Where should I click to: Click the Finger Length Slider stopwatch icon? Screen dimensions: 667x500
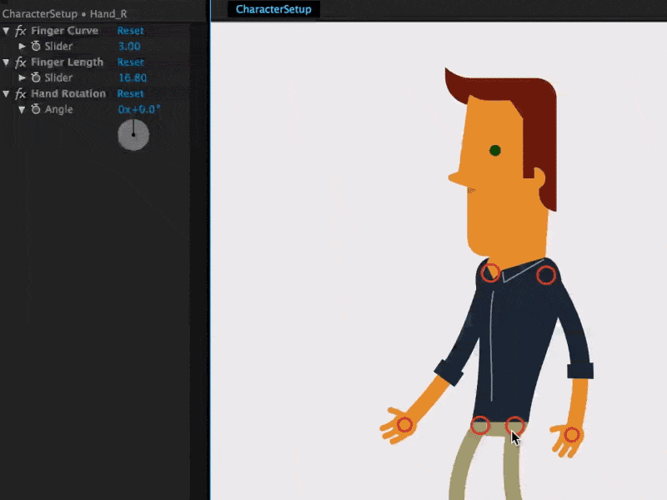click(x=36, y=77)
